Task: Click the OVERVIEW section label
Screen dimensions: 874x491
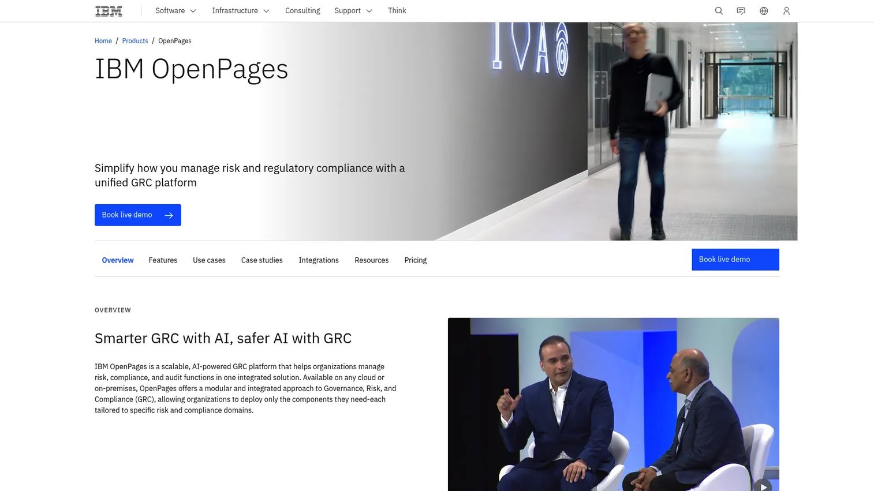Action: click(113, 310)
